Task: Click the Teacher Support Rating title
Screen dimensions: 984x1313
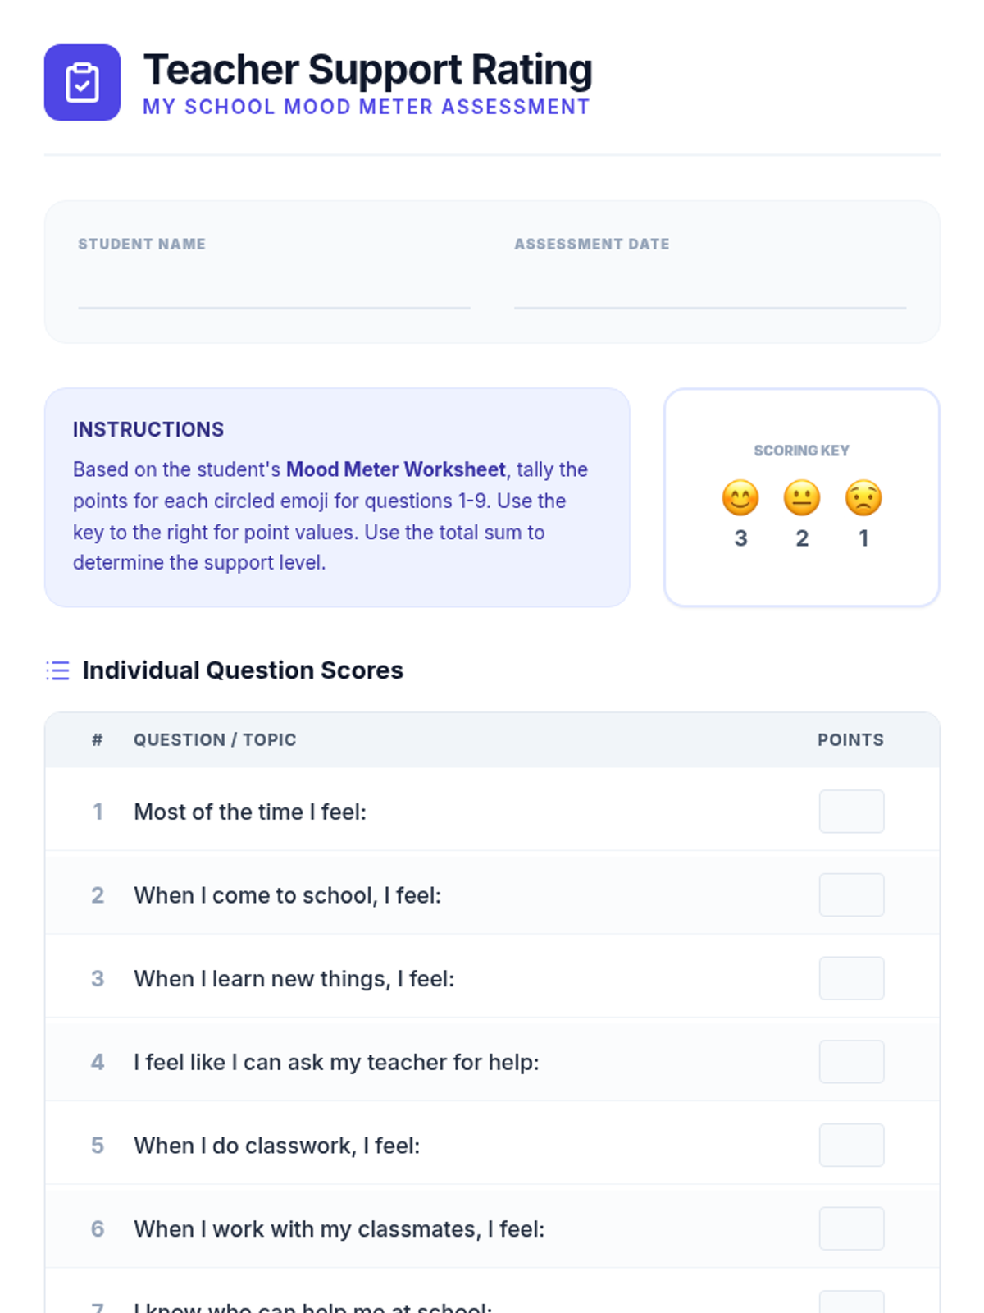Action: pos(367,70)
